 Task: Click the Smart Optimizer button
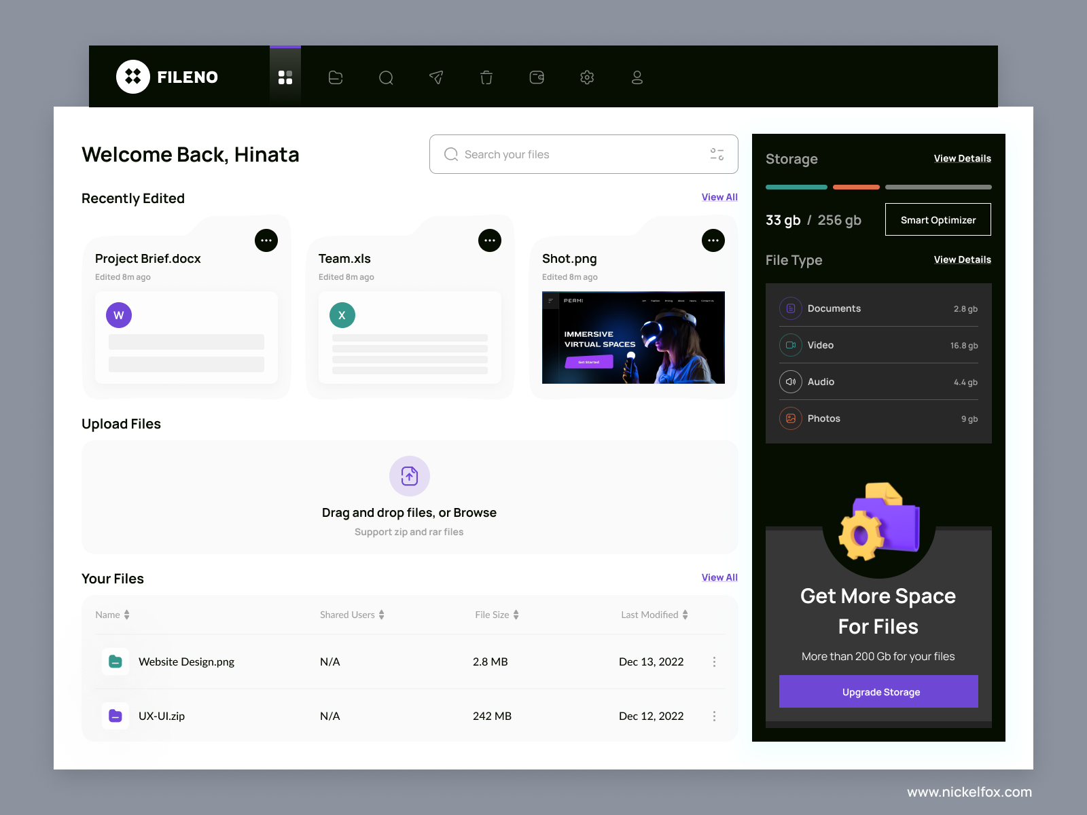938,219
